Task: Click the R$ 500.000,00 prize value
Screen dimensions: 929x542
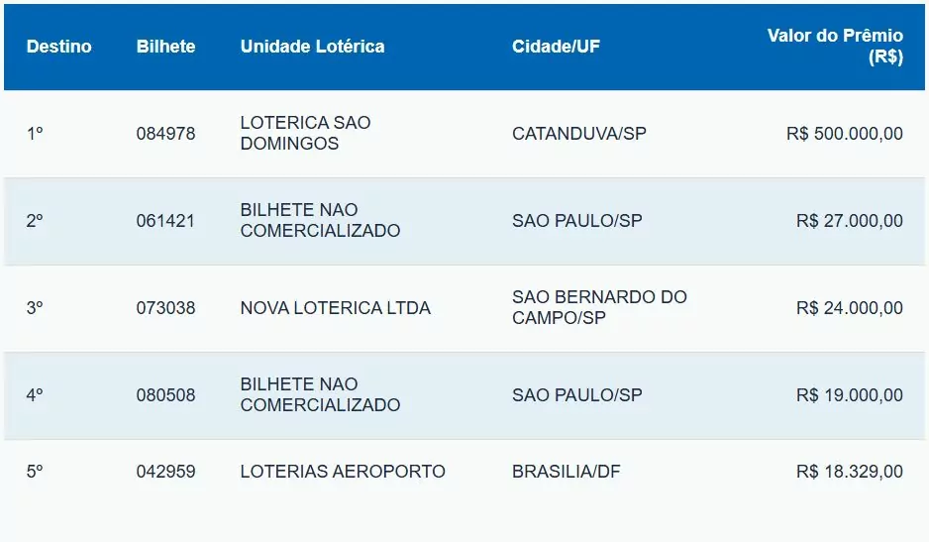Action: (x=844, y=134)
